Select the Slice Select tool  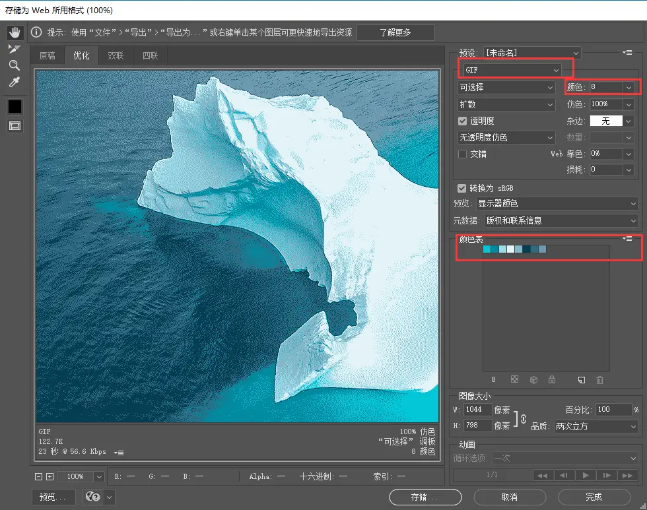tap(15, 49)
